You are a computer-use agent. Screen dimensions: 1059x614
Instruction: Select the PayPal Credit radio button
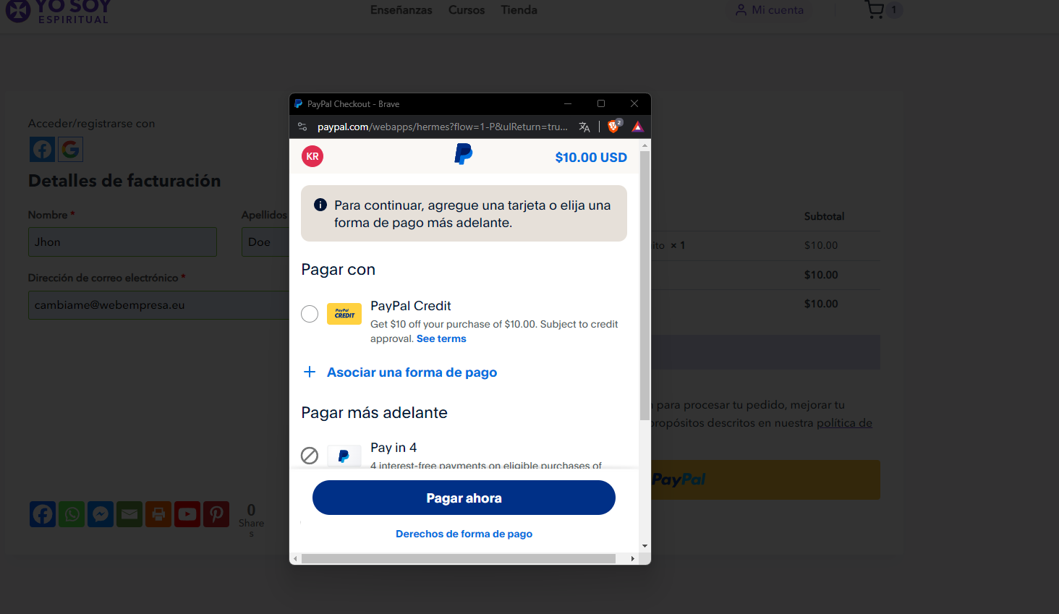(310, 314)
